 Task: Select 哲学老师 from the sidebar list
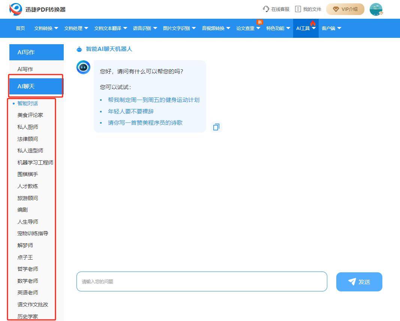[x=28, y=269]
